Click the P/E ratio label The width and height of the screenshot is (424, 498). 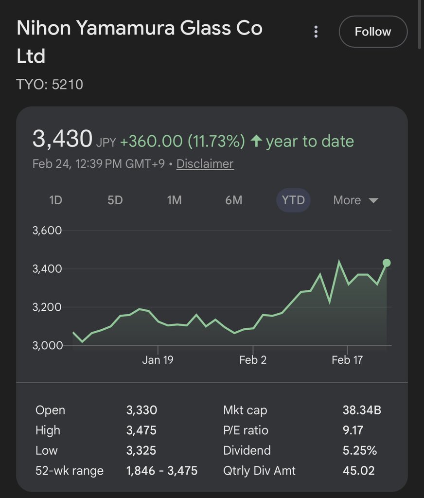click(x=246, y=430)
